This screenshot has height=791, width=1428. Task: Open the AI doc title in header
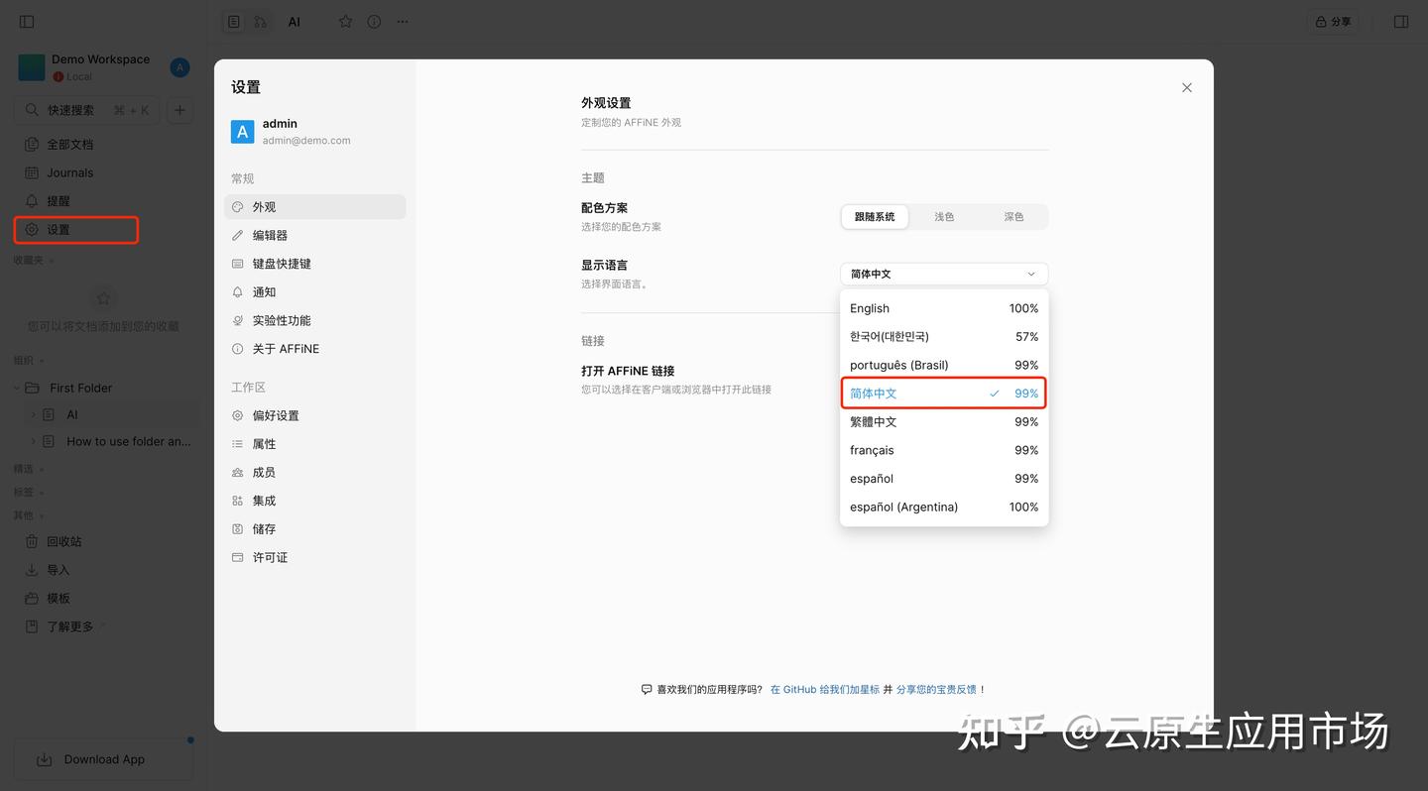click(x=295, y=22)
